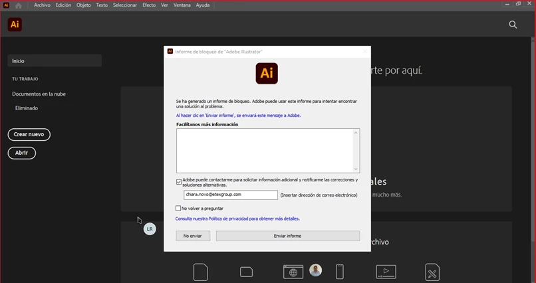Select the portrait document preset icon
The height and width of the screenshot is (283, 536).
tap(201, 272)
